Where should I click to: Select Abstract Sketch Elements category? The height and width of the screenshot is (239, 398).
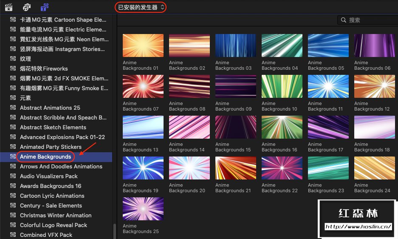point(56,128)
